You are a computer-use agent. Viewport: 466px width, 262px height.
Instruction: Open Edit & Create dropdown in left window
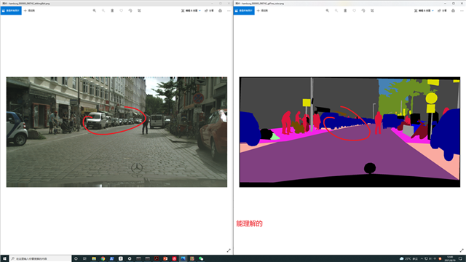(191, 11)
